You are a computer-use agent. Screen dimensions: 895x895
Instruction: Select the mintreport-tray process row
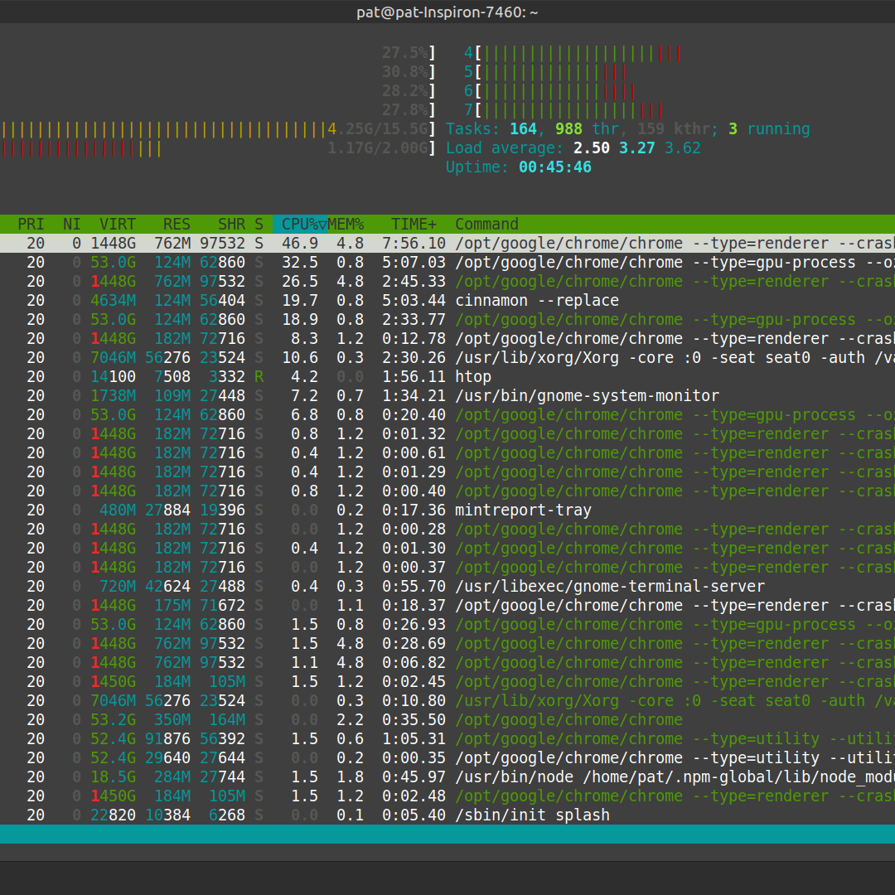point(447,510)
